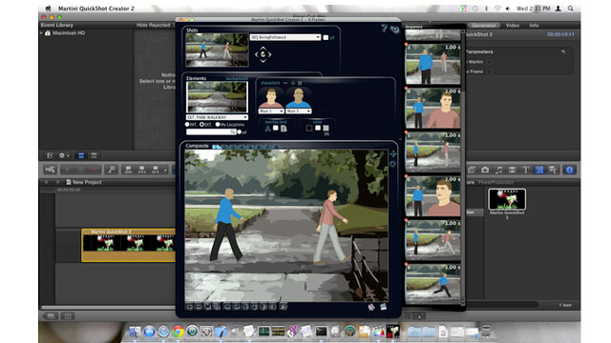Open the S01 BeingFollowed shot dropdown
This screenshot has width=611, height=343.
[x=285, y=37]
